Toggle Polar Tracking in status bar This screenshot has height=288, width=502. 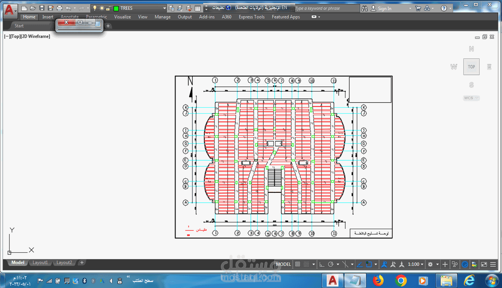click(x=331, y=264)
